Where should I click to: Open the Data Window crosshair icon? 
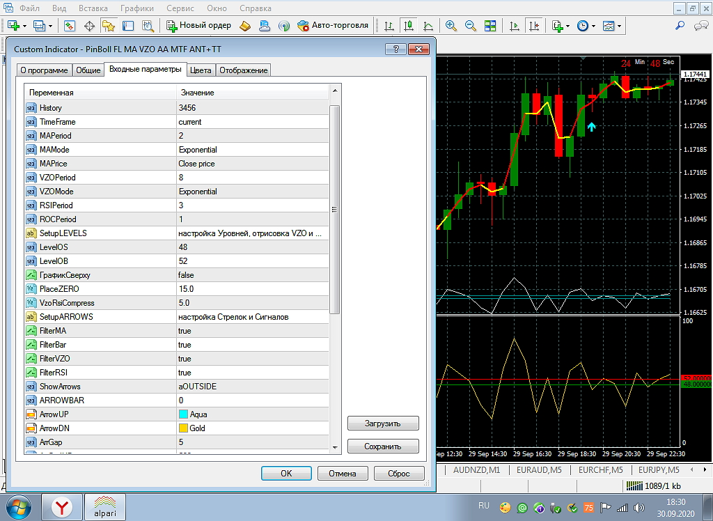click(89, 26)
